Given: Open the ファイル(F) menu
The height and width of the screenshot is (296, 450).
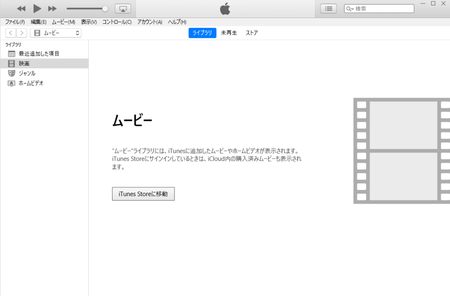Looking at the screenshot, I should (x=15, y=22).
